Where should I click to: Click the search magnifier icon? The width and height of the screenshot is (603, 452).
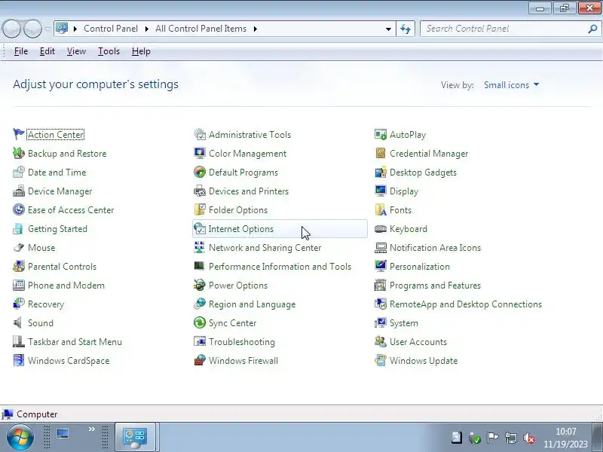(x=592, y=29)
